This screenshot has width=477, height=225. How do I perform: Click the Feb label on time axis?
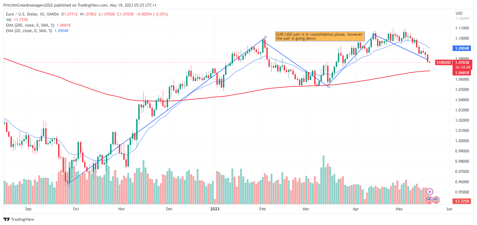tap(262, 209)
